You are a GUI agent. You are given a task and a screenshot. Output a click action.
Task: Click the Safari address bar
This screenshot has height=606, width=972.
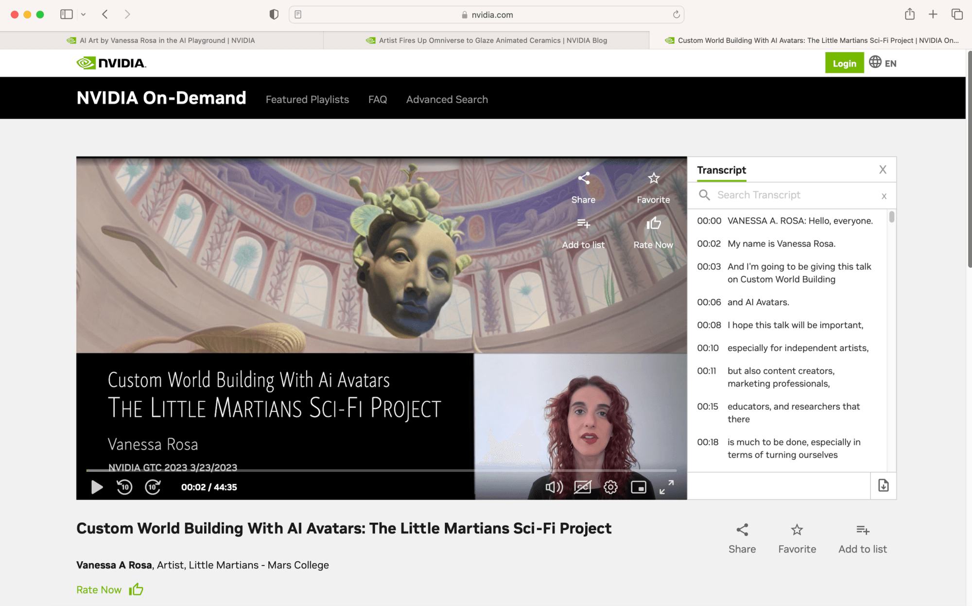click(x=486, y=15)
